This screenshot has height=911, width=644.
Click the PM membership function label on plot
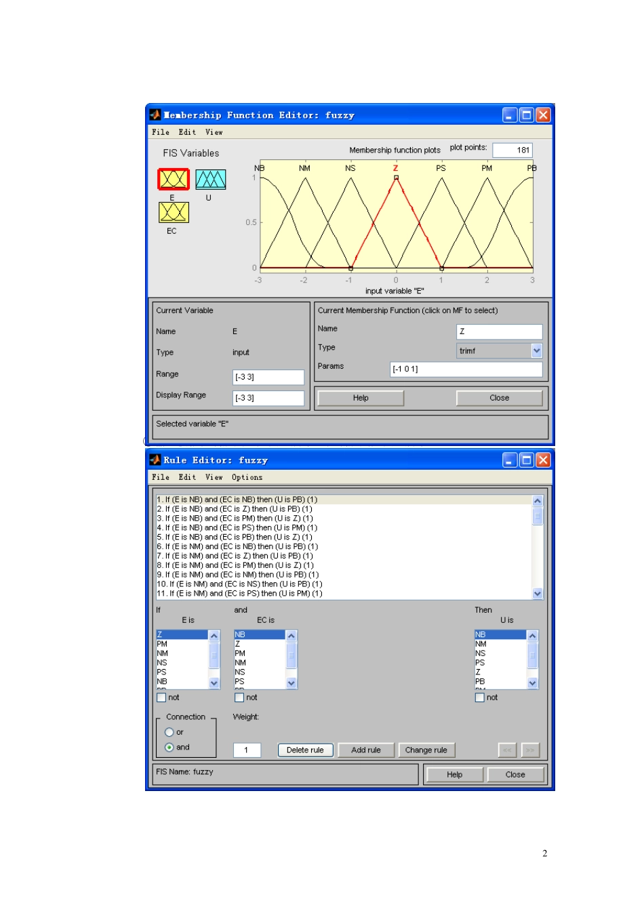(x=487, y=168)
